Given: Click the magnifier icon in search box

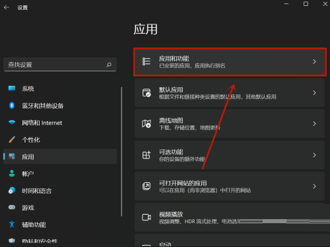Looking at the screenshot, I should [x=109, y=65].
